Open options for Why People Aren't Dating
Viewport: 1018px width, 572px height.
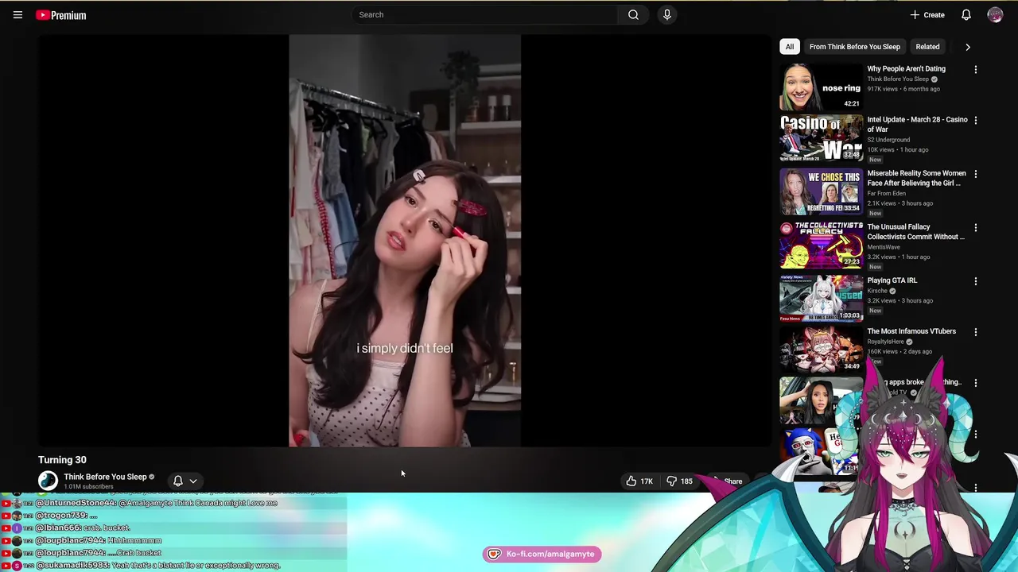[976, 70]
